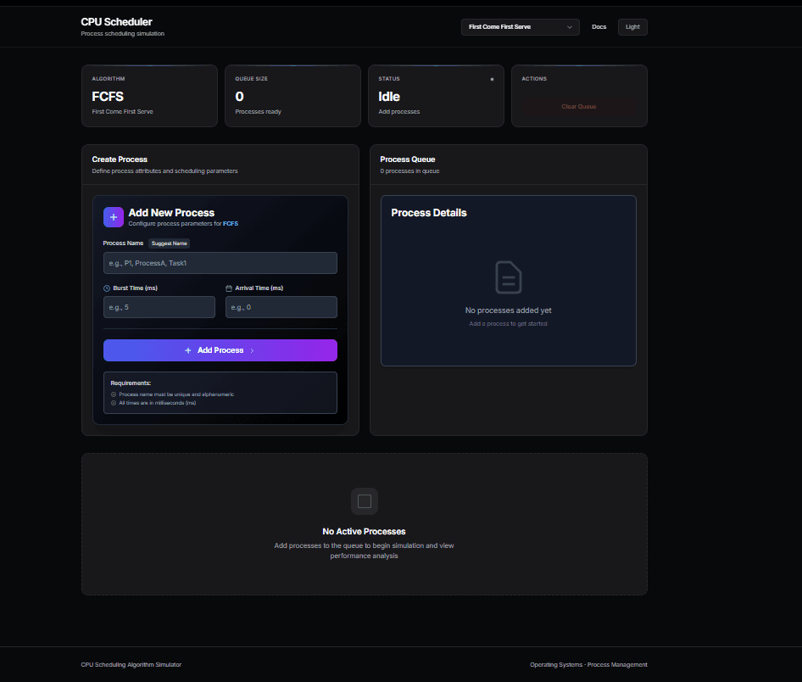Click chevron on First Come First Serve selector

[569, 26]
